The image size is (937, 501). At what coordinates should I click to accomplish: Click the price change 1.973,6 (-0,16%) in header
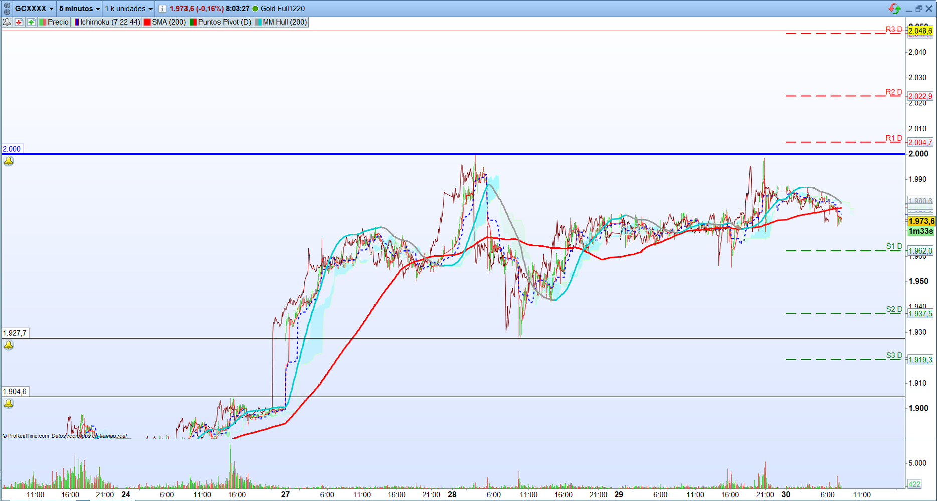pyautogui.click(x=197, y=9)
